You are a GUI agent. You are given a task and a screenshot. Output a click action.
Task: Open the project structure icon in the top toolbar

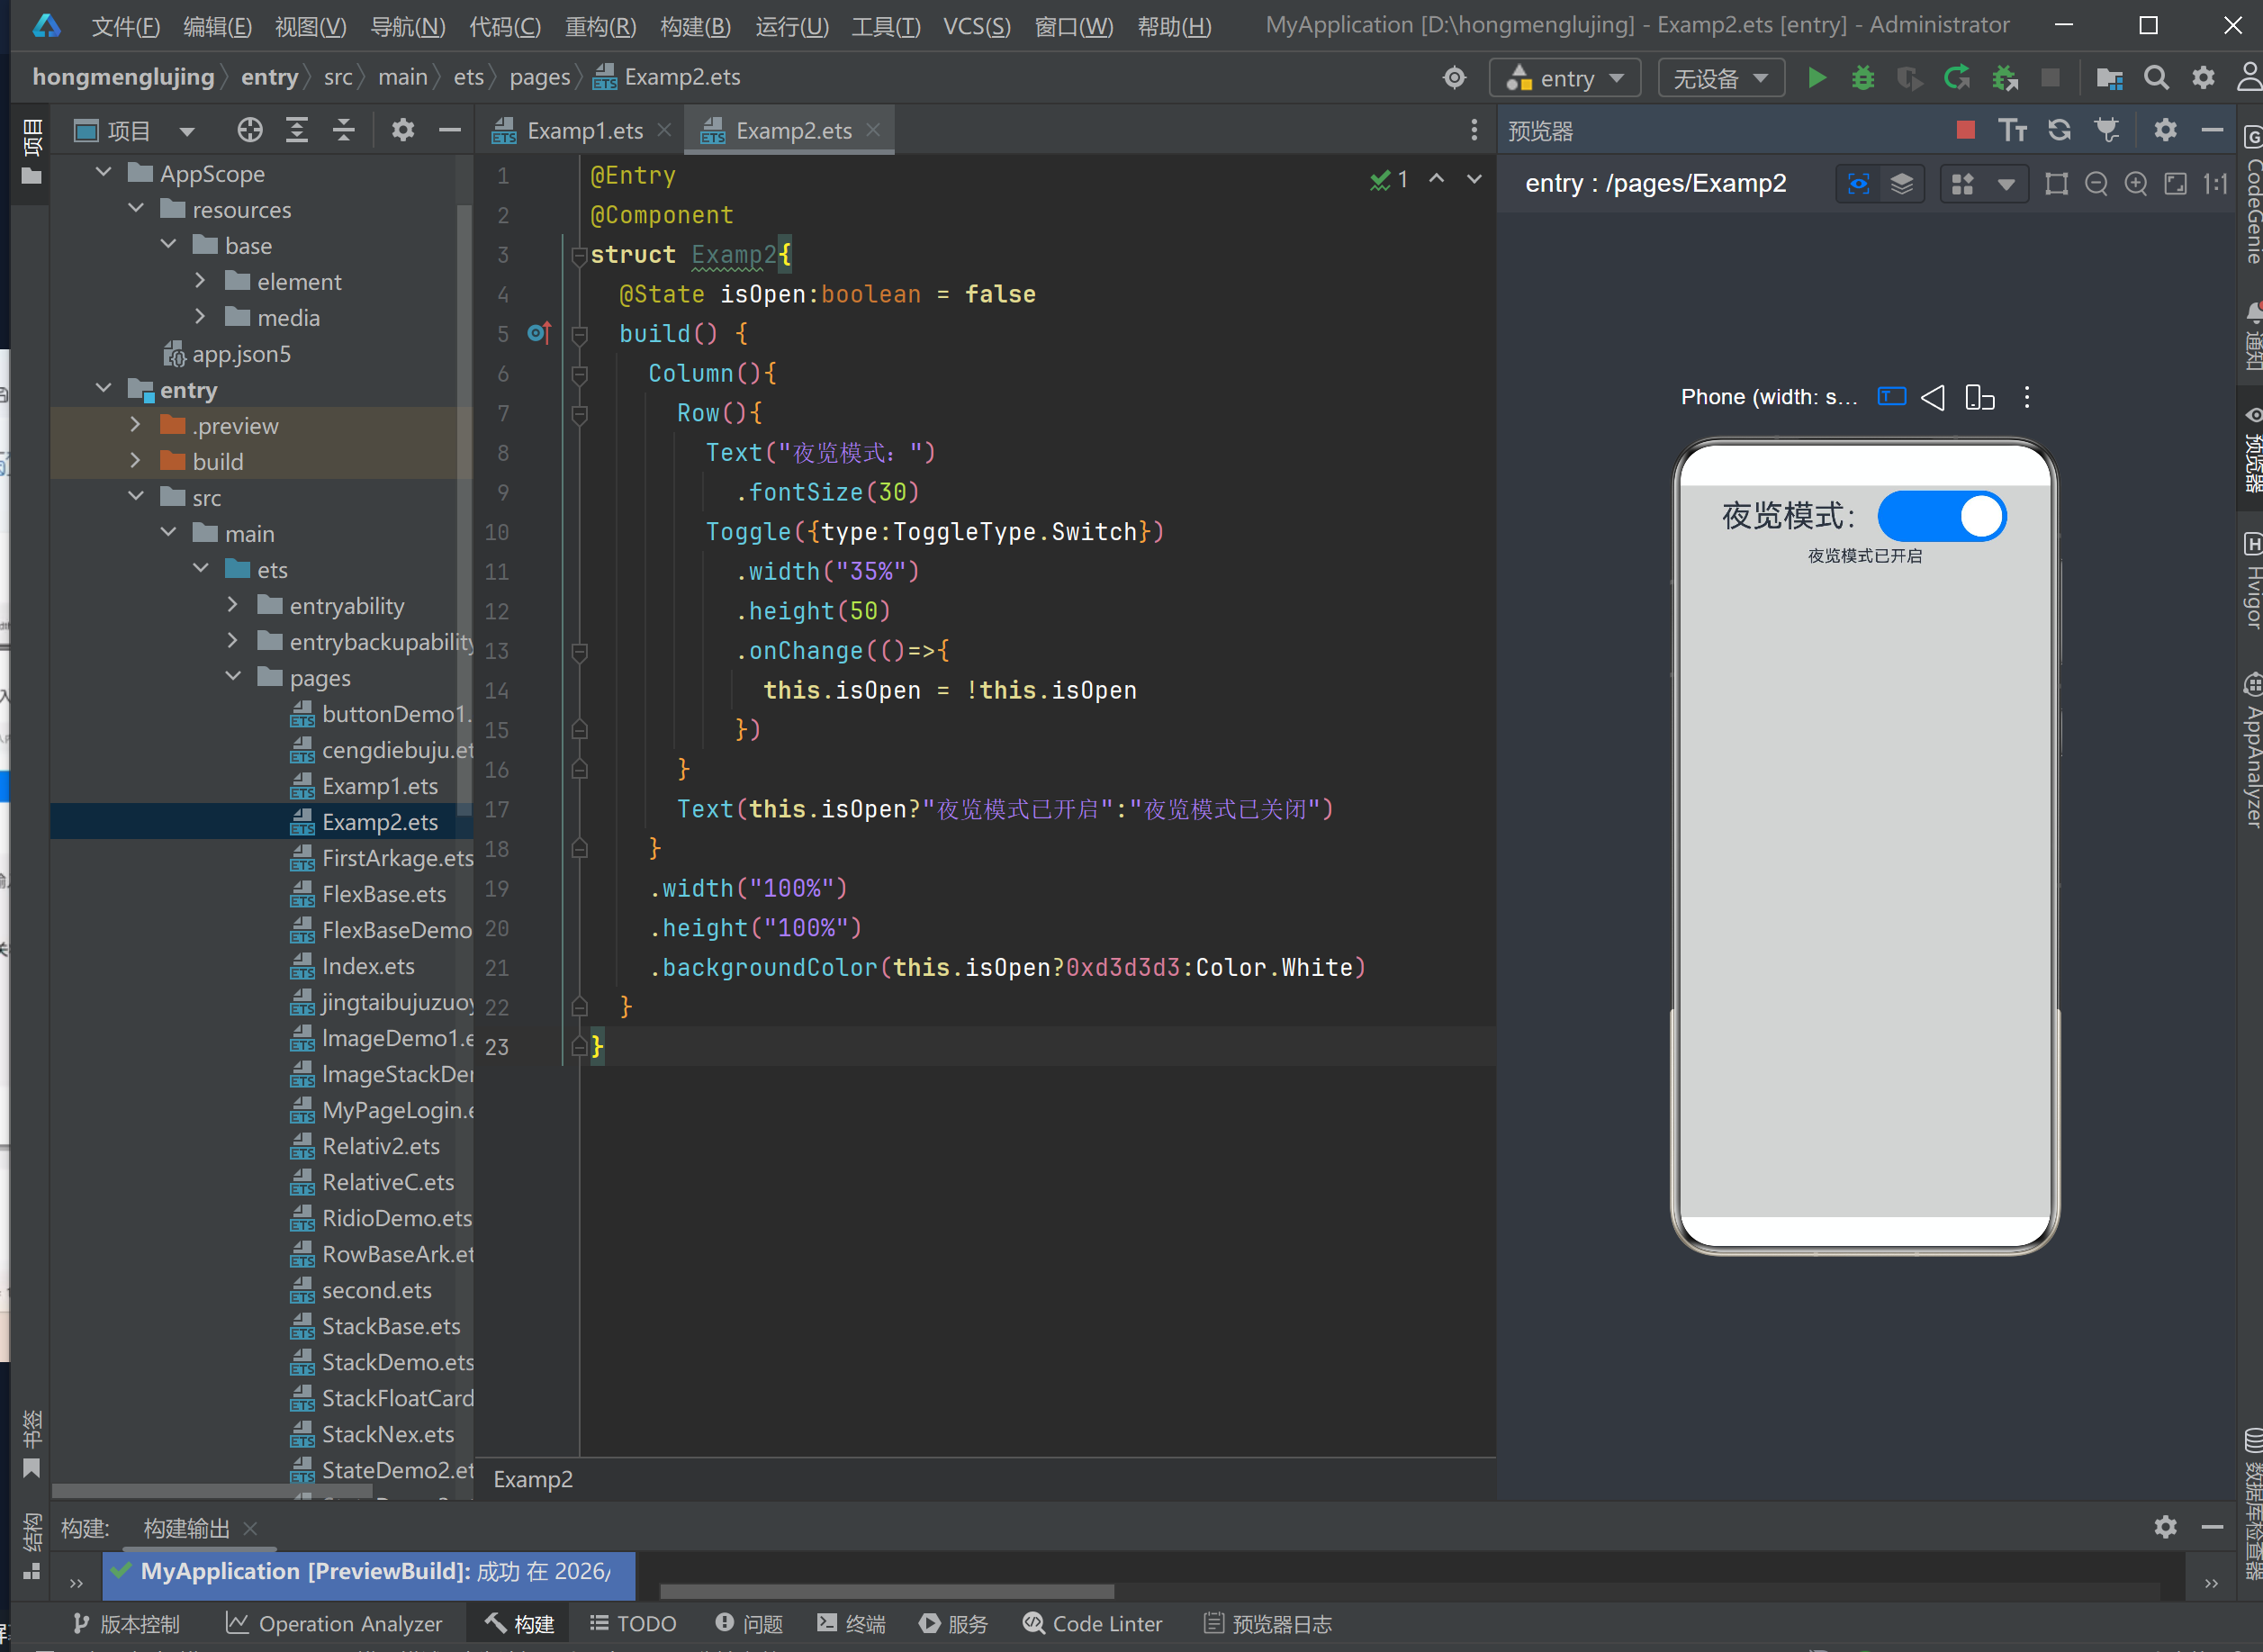pyautogui.click(x=2109, y=78)
